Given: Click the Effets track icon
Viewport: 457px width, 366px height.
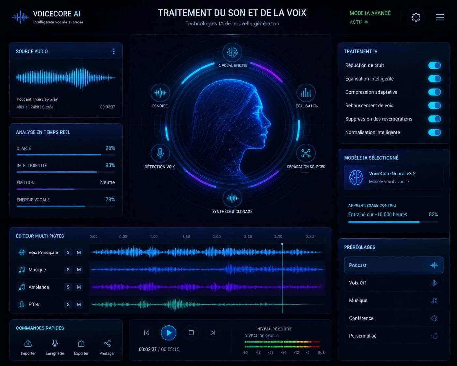Looking at the screenshot, I should [22, 304].
